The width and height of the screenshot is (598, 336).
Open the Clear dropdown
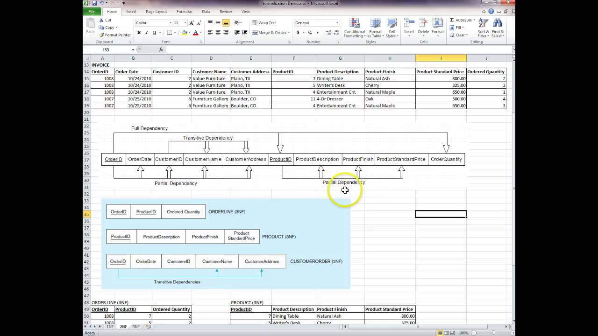click(x=459, y=35)
